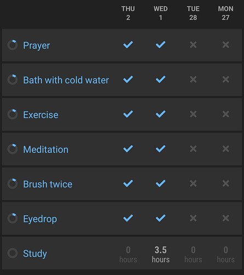Click the progress ring icon beside Prayer

(x=13, y=45)
